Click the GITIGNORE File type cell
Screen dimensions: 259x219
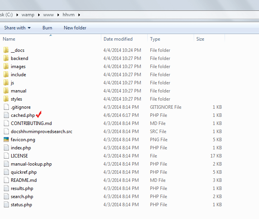[166, 107]
